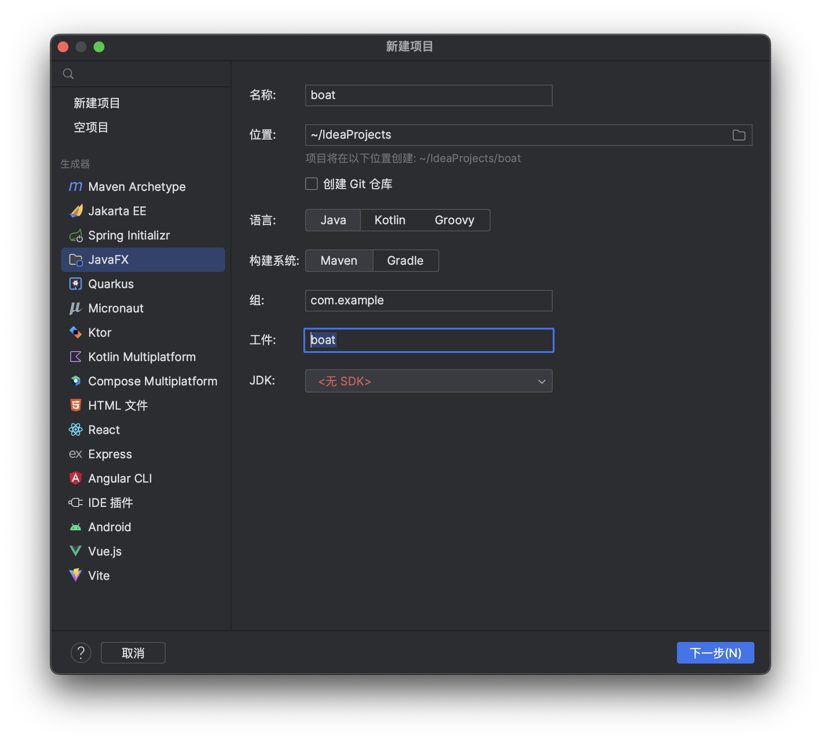Switch to 空项目 project type

click(x=91, y=128)
